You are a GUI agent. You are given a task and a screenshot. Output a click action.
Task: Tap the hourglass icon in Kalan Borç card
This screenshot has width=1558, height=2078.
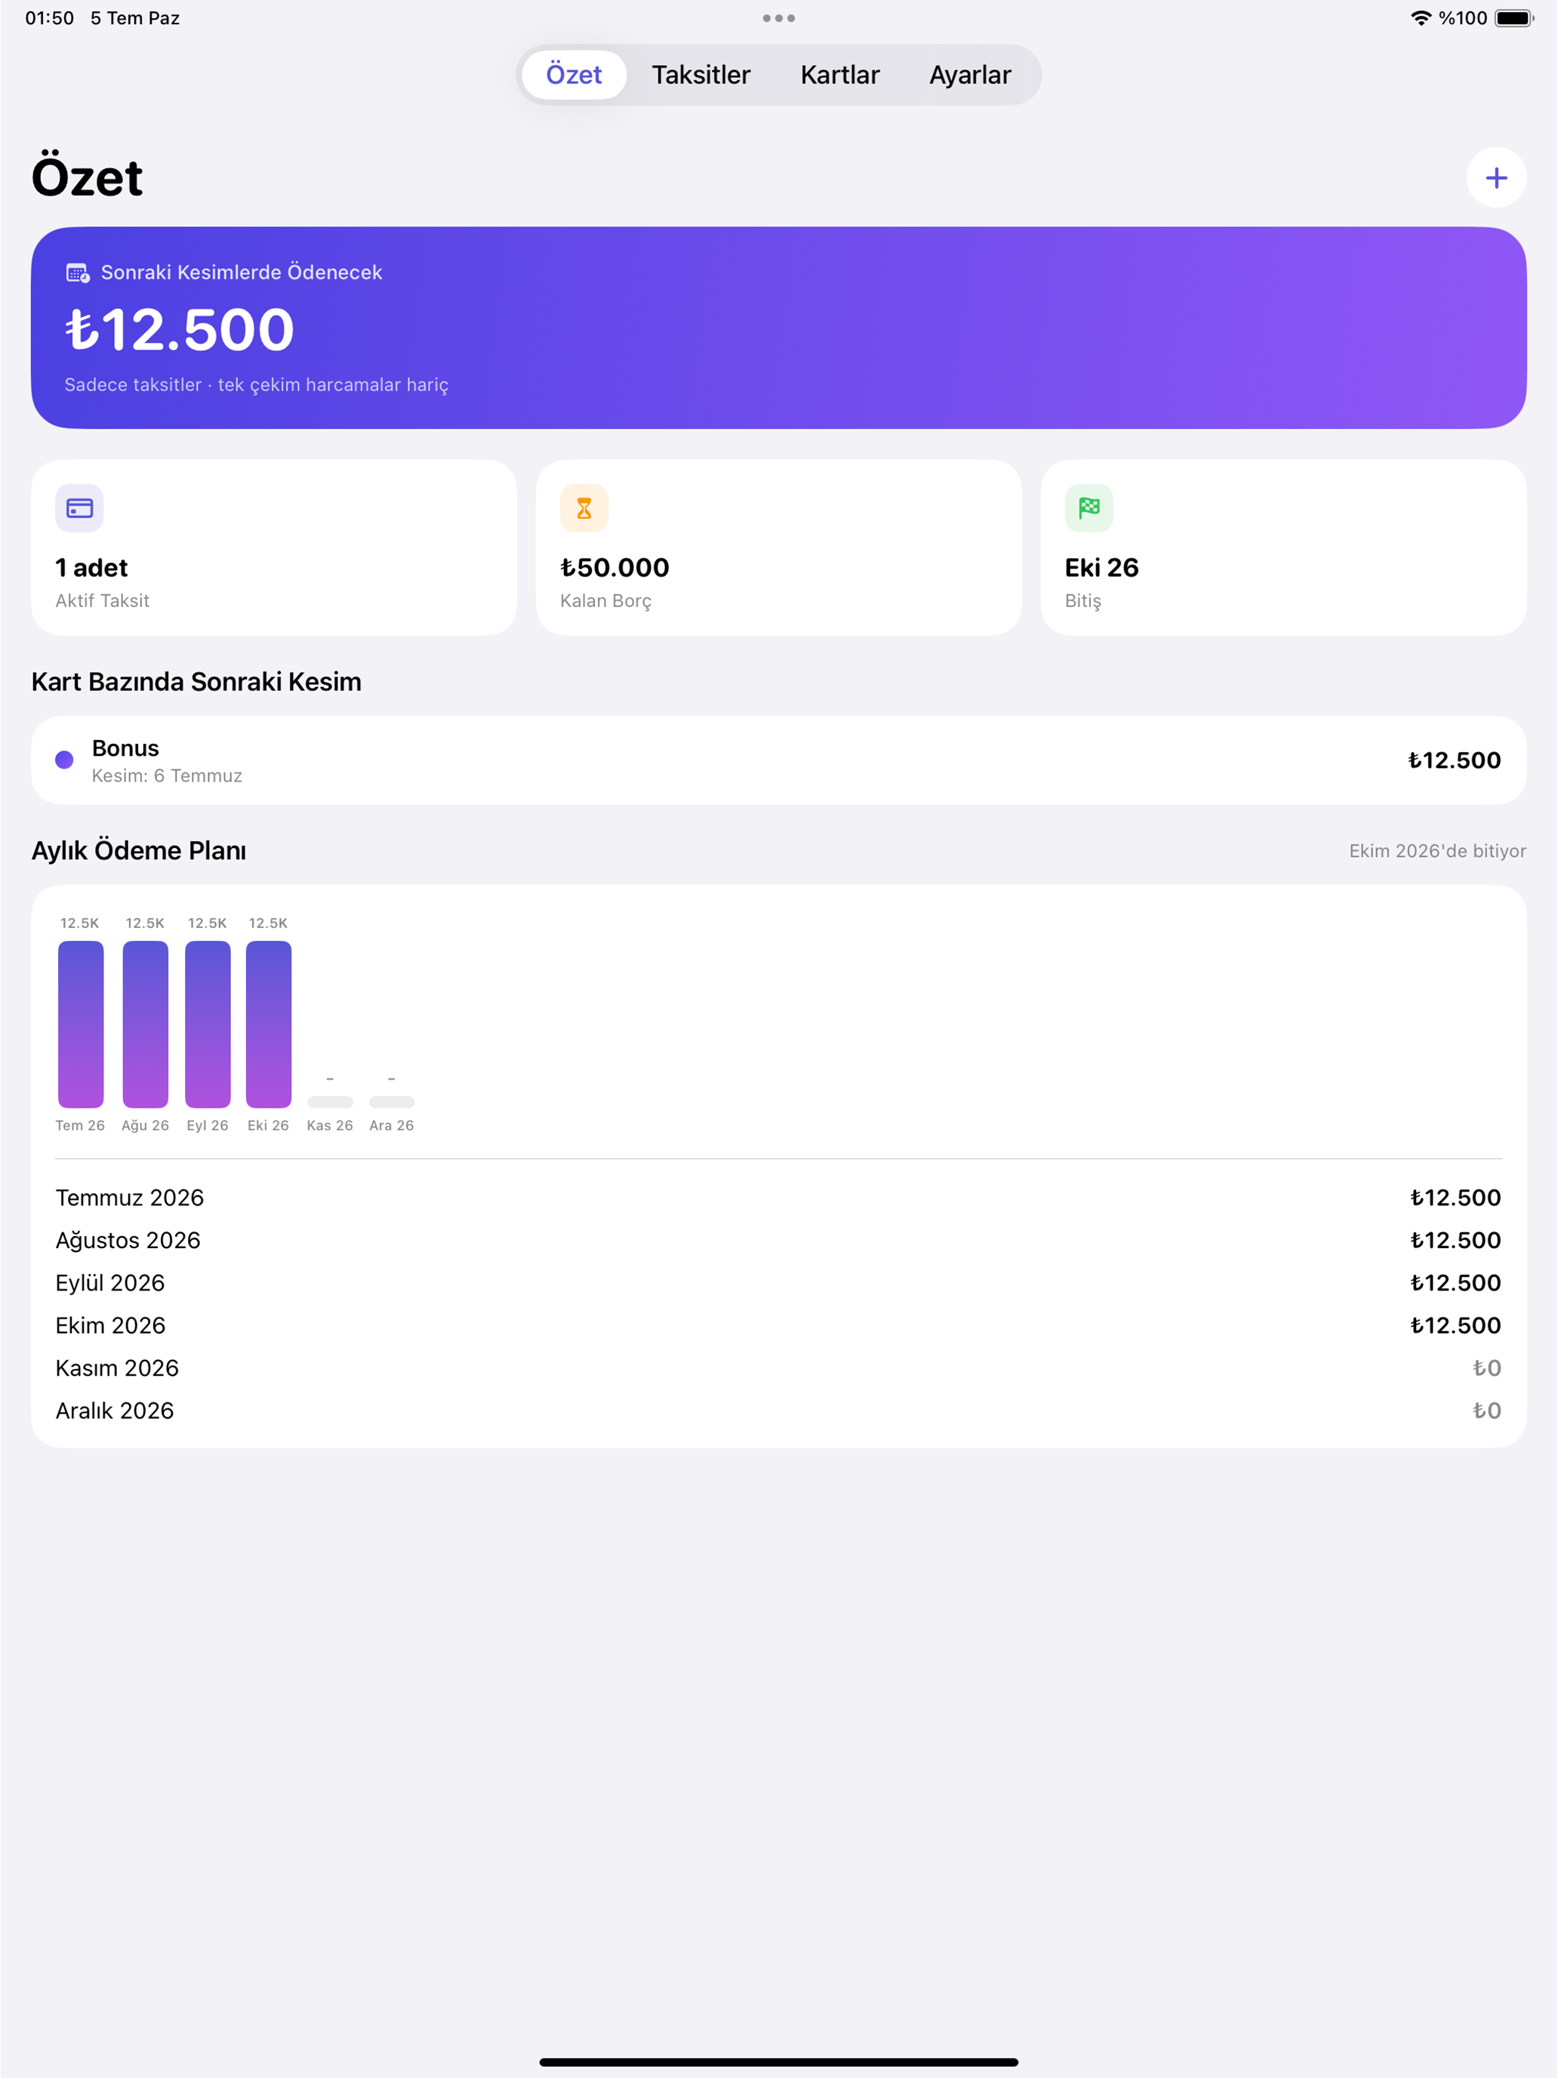point(584,508)
